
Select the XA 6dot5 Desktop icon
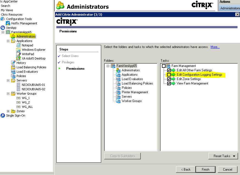[18, 58]
